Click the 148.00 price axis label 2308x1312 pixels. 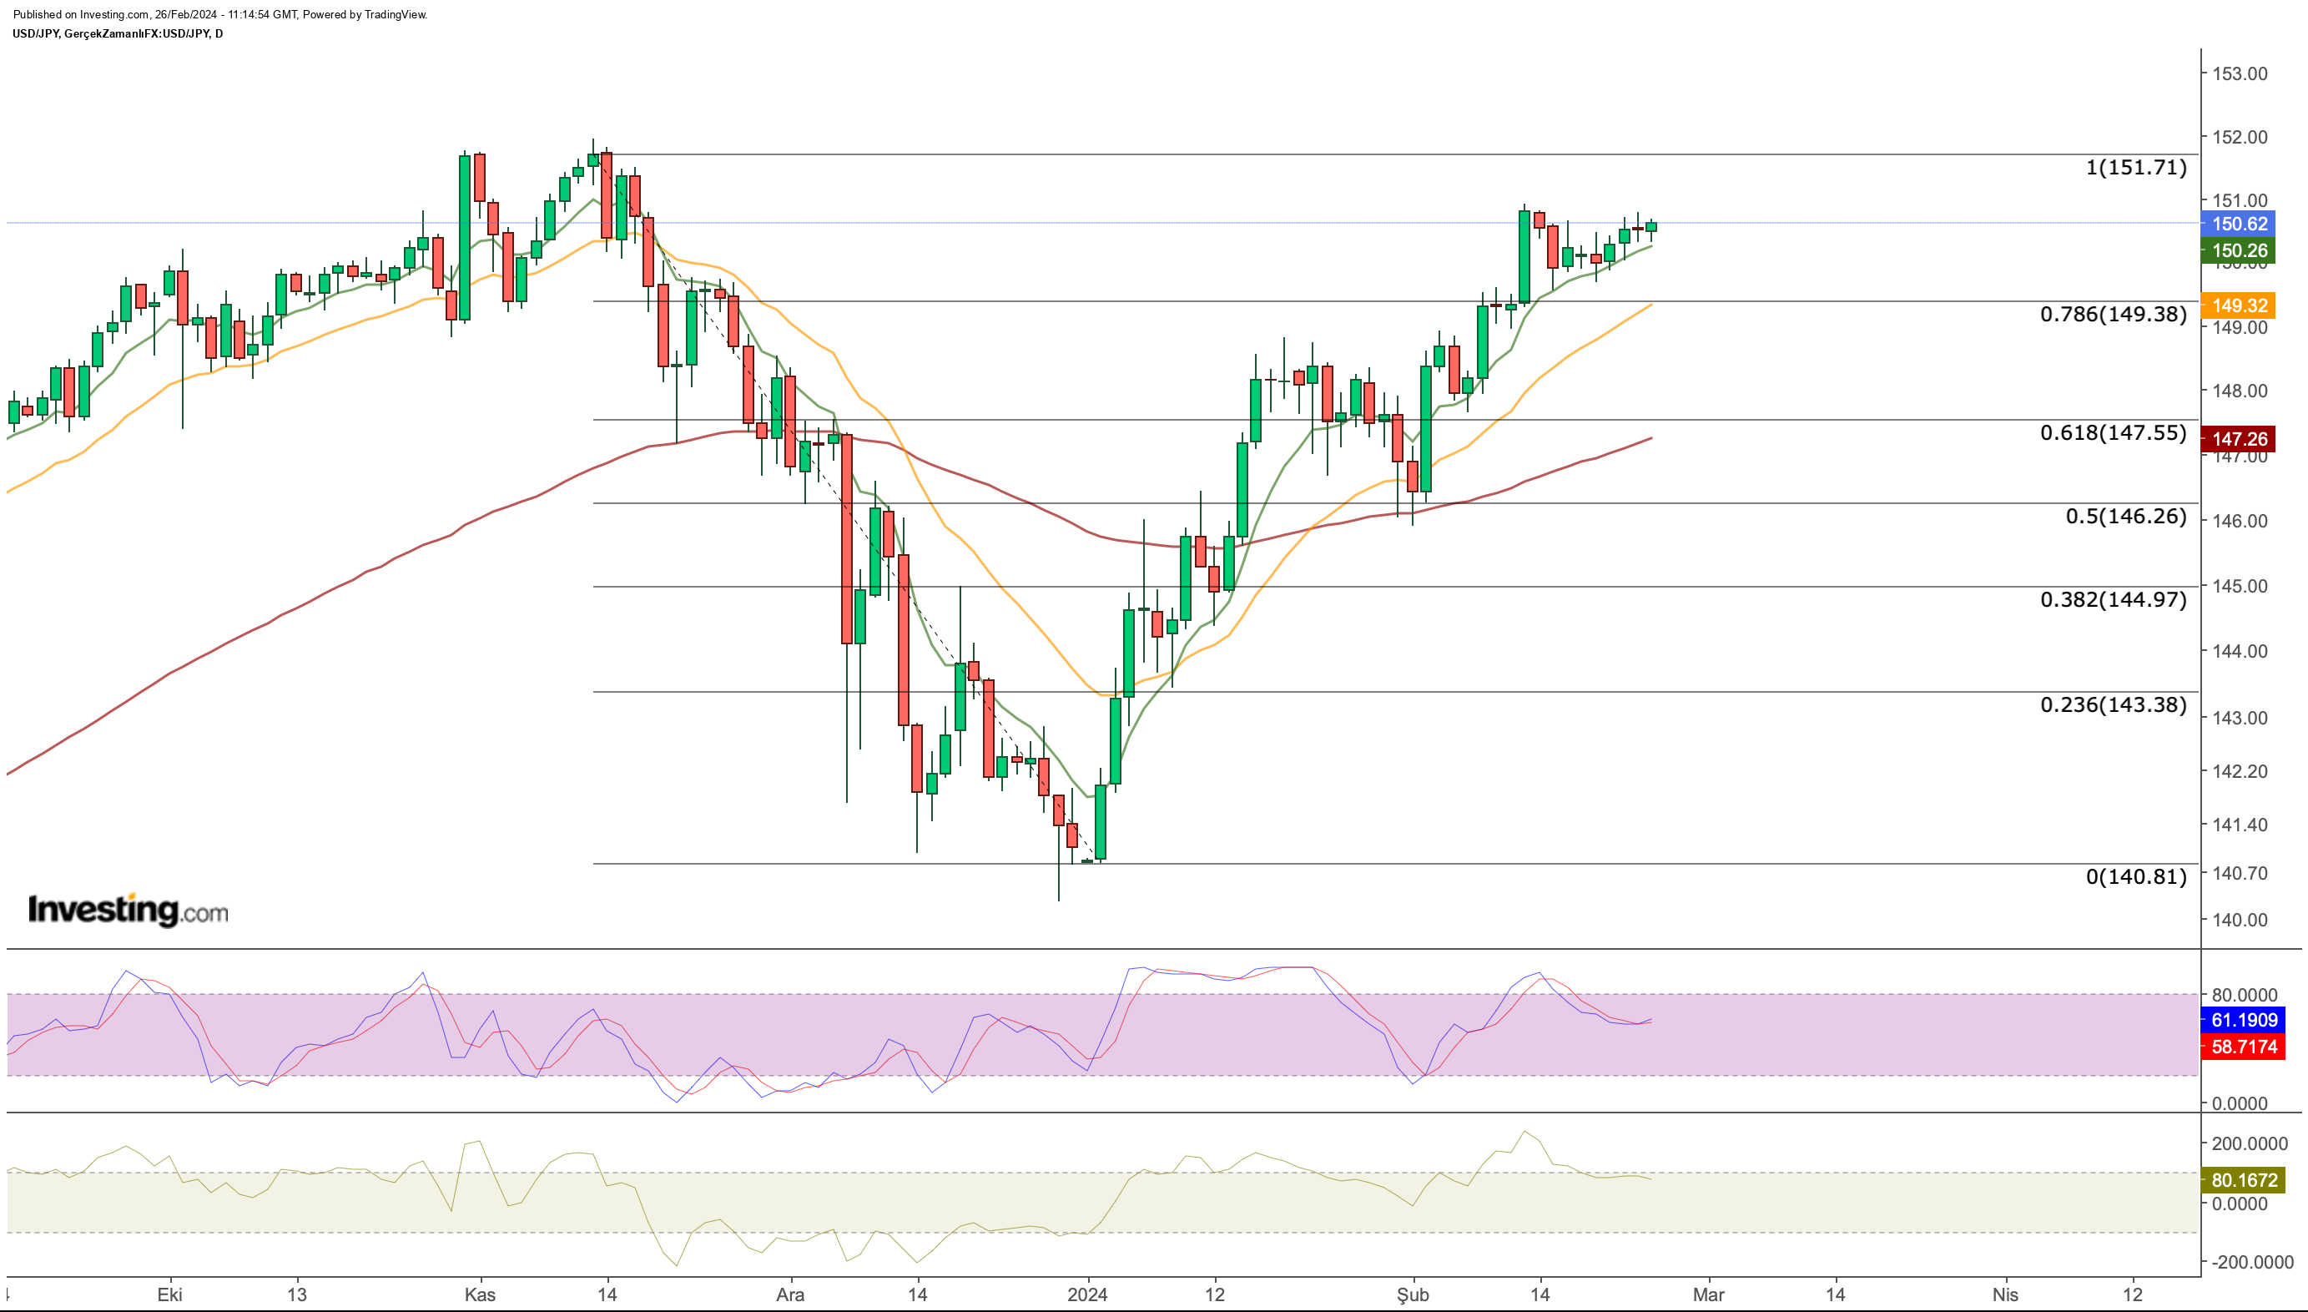2240,391
